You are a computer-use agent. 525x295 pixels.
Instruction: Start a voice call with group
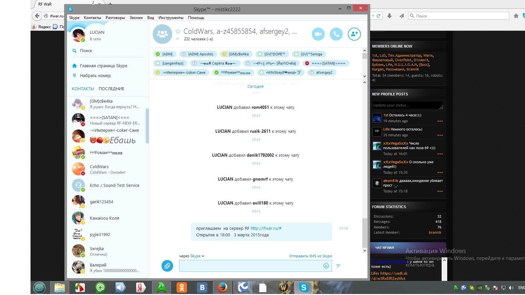pyautogui.click(x=336, y=34)
